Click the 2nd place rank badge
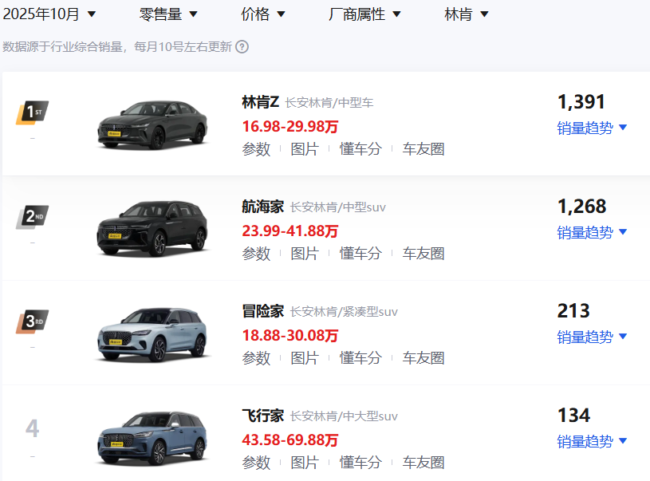This screenshot has height=481, width=650. pyautogui.click(x=32, y=217)
